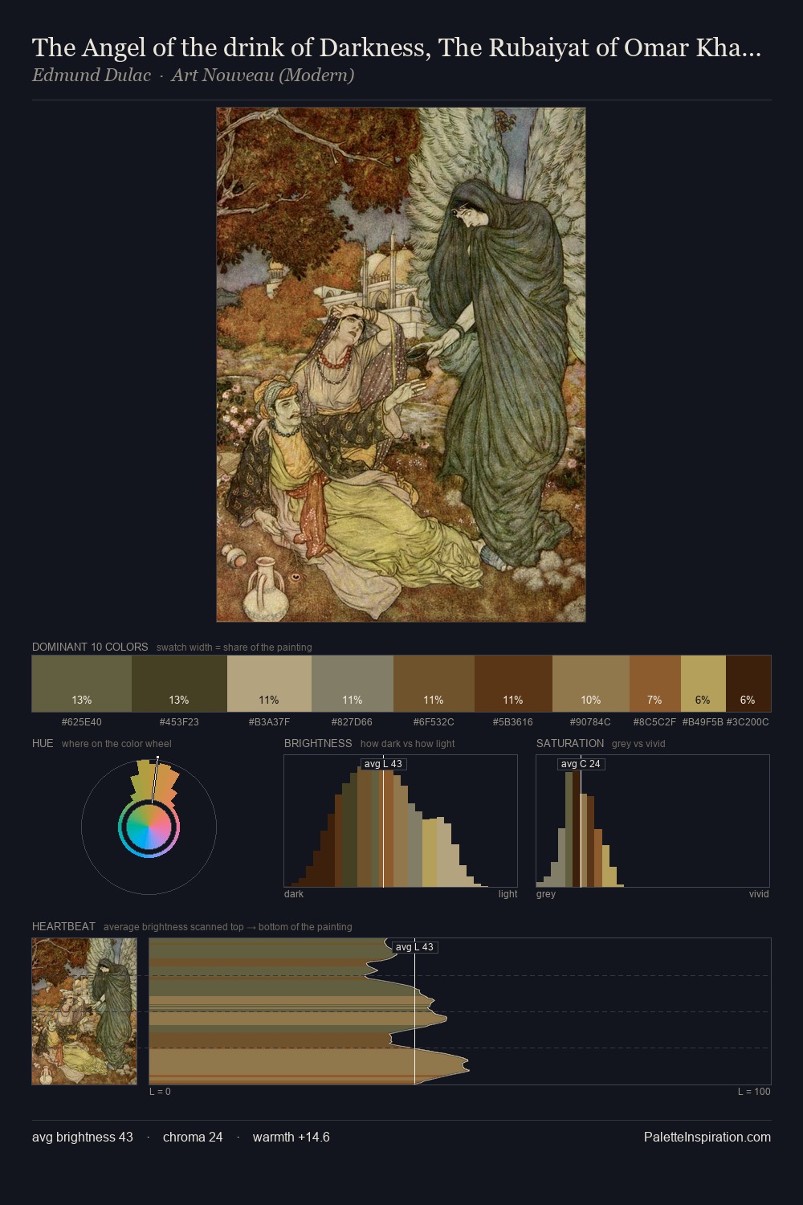
Task: Click the brightness histogram chart
Action: pyautogui.click(x=401, y=821)
